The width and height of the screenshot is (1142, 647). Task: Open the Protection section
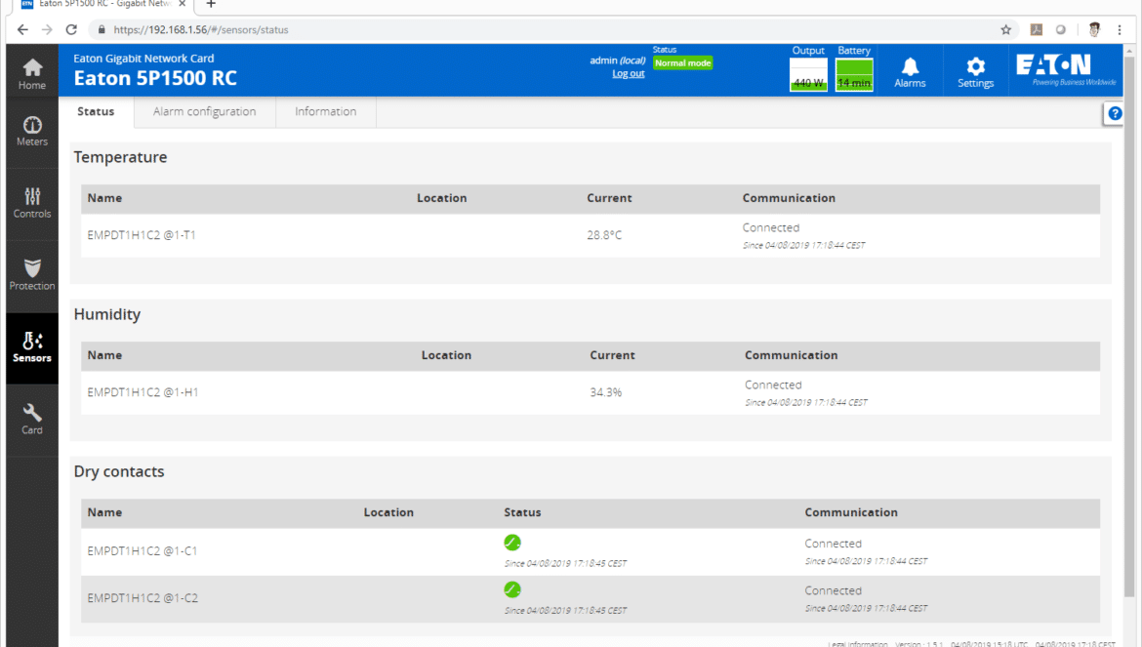tap(32, 276)
